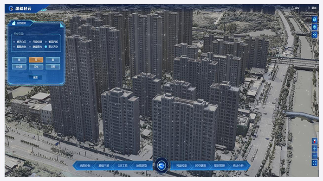
Task: Zoom out with the minus icon
Action: coord(314,156)
